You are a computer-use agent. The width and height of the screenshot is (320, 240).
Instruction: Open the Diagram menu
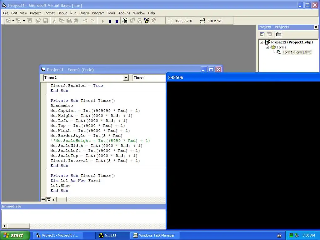(x=98, y=13)
